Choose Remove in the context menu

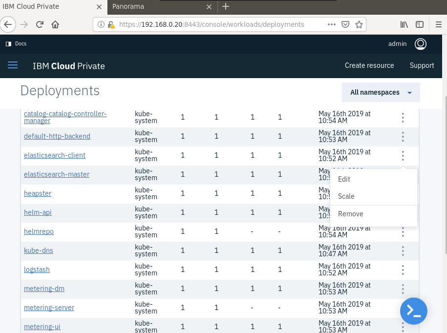pos(373,214)
